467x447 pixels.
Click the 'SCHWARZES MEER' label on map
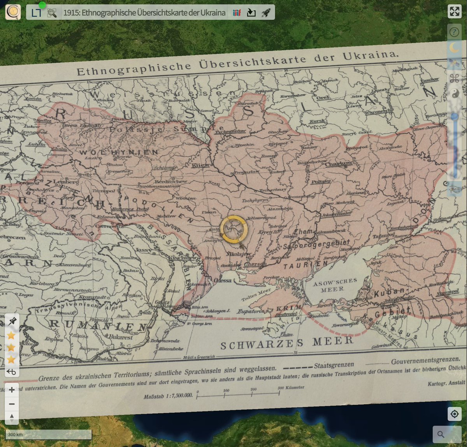(x=287, y=343)
